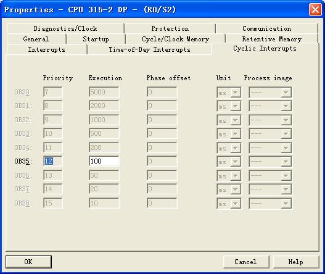Viewport: 325px width, 274px height.
Task: Open the OB34 process image dropdown
Action: click(270, 148)
